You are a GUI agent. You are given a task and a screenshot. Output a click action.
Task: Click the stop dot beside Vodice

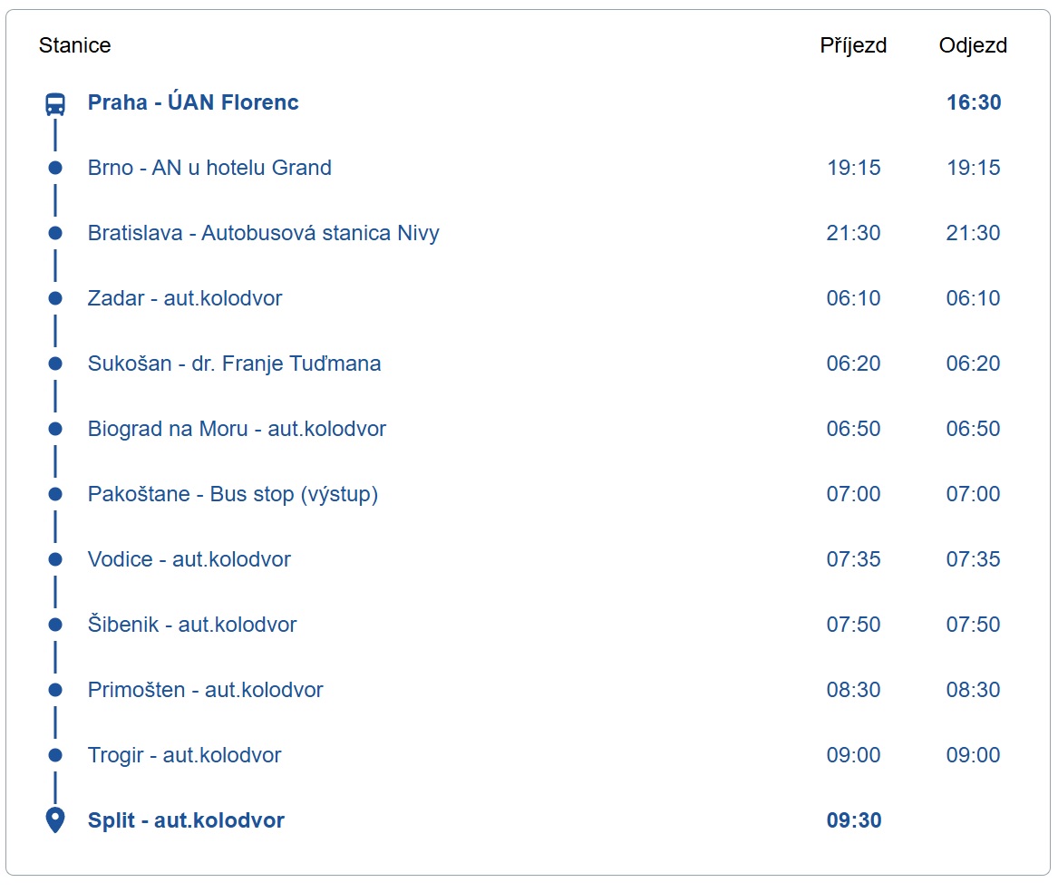(x=55, y=559)
